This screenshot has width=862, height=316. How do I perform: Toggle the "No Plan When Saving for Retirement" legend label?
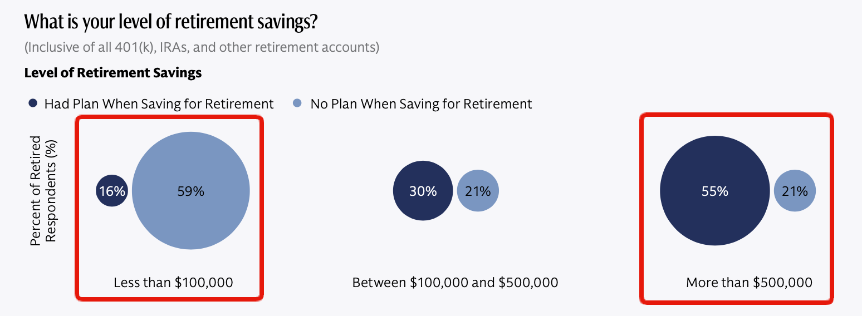point(421,104)
